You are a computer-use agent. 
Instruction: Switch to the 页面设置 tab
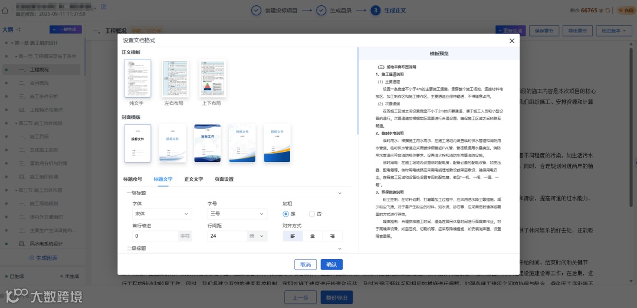tap(224, 179)
